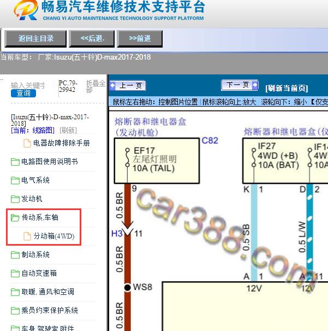Go to previous page with 上一页
This screenshot has width=328, height=331.
128,86
